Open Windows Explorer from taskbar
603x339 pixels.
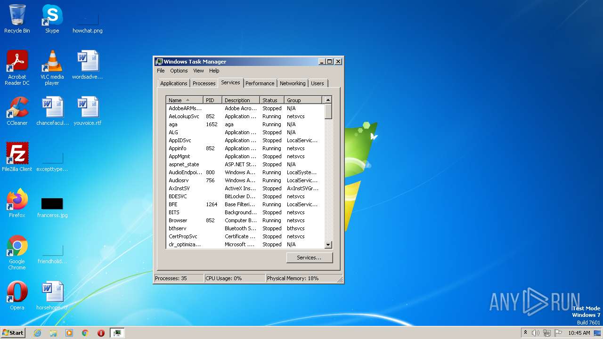coord(53,333)
